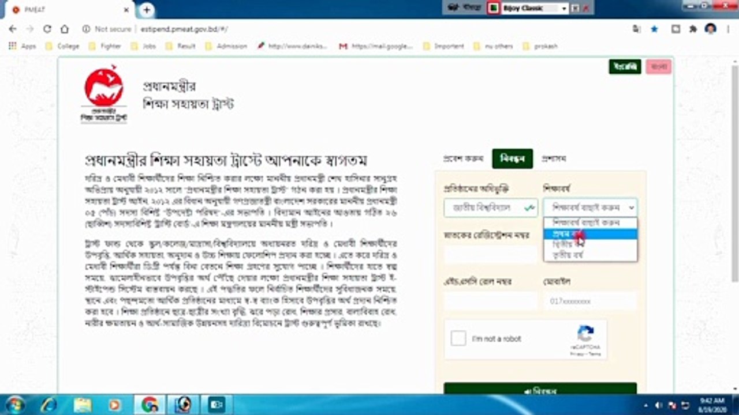
Task: Open the Chrome extensions puzzle icon
Action: (x=693, y=29)
